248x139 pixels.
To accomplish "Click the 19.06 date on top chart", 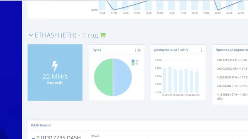I will click(206, 13).
